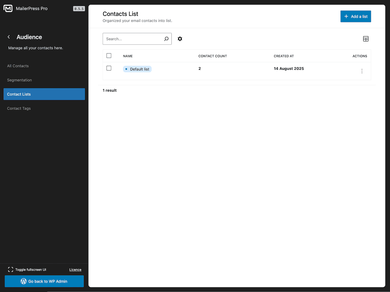This screenshot has height=292, width=390.
Task: Click the search magnifier icon
Action: tap(166, 39)
